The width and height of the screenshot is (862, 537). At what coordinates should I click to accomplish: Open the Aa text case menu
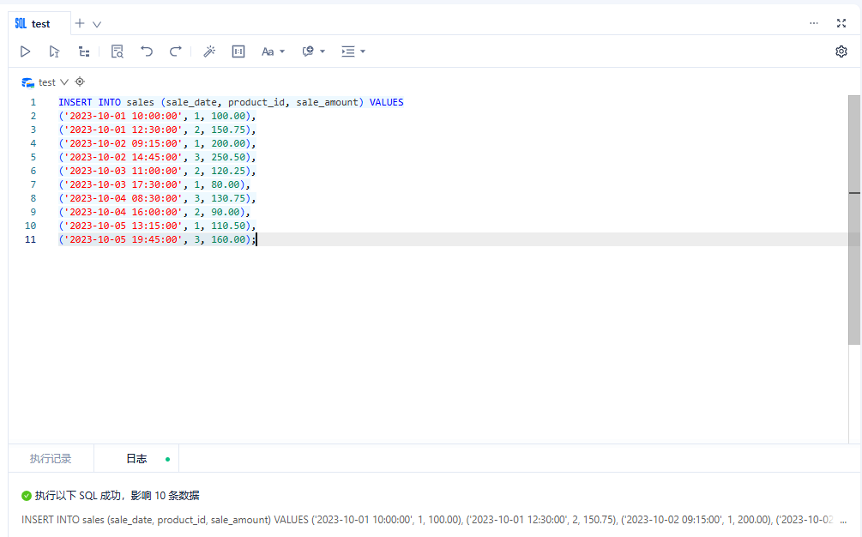pyautogui.click(x=274, y=51)
